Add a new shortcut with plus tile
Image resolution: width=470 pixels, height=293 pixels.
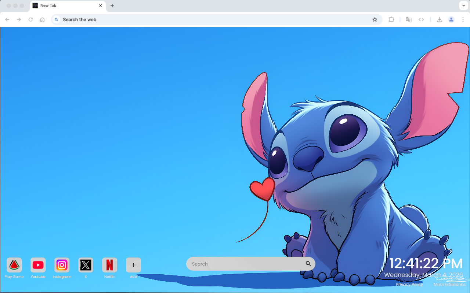[133, 265]
